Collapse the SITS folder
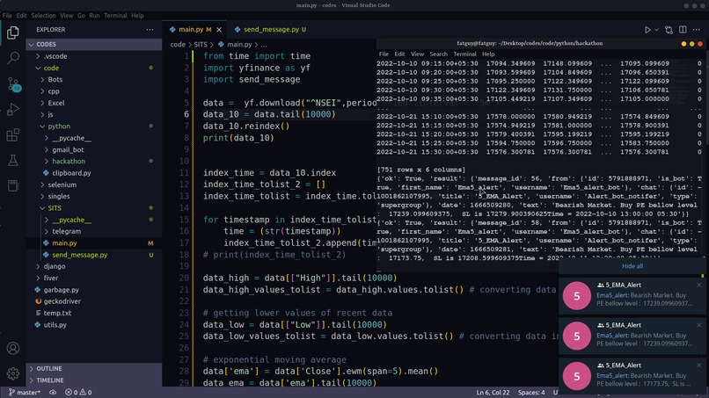 94,208
